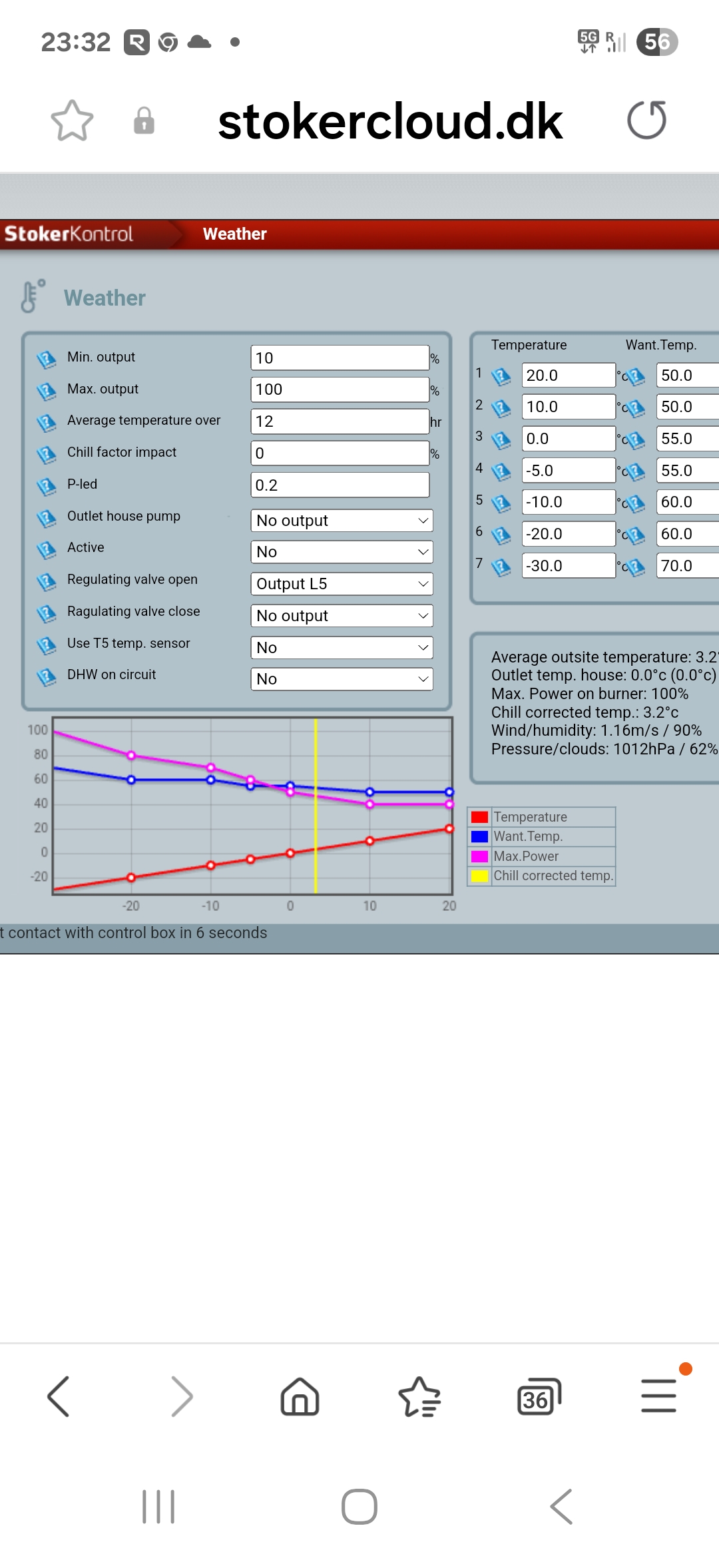Click the StokerKontrol breadcrumb item
Image resolution: width=719 pixels, height=1558 pixels.
[69, 234]
